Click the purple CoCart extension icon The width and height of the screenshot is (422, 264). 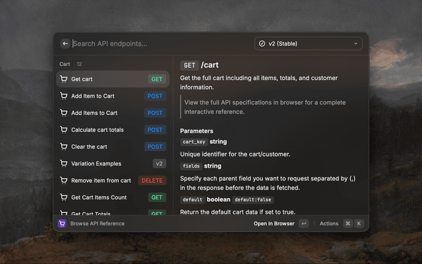click(x=62, y=223)
